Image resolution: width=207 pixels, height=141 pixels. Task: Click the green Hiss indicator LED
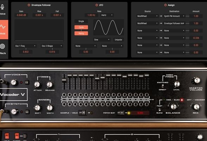point(164,100)
